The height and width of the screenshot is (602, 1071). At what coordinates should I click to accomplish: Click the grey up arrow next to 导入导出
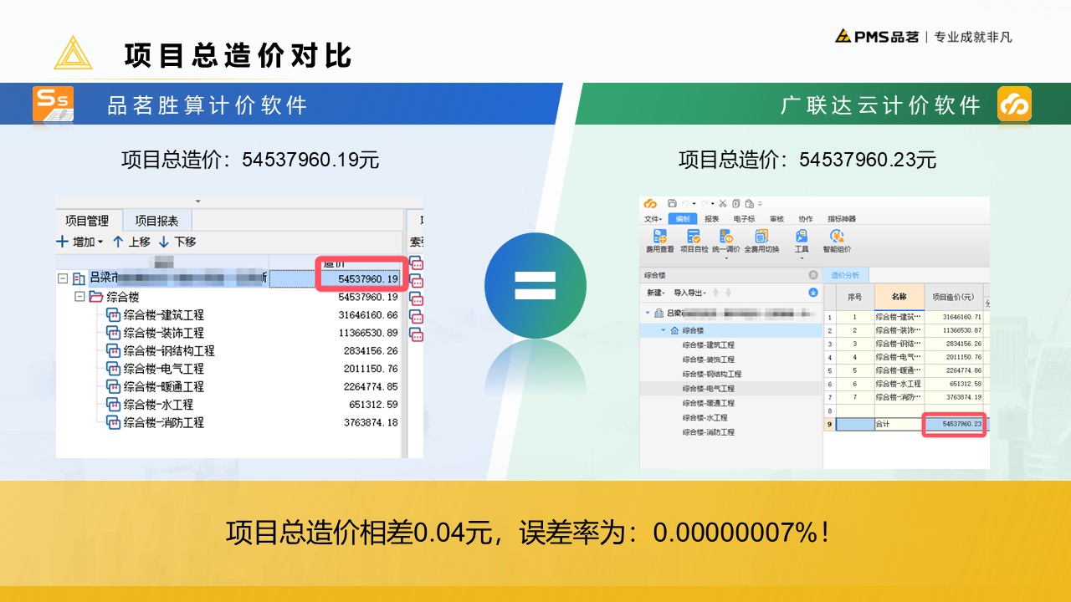(x=716, y=293)
